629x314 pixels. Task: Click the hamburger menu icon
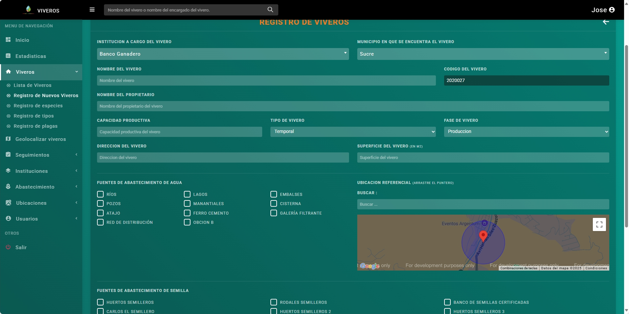click(x=92, y=10)
